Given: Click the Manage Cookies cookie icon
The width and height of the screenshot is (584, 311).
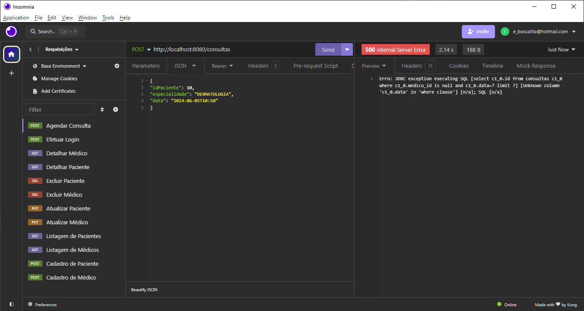Looking at the screenshot, I should coord(35,79).
